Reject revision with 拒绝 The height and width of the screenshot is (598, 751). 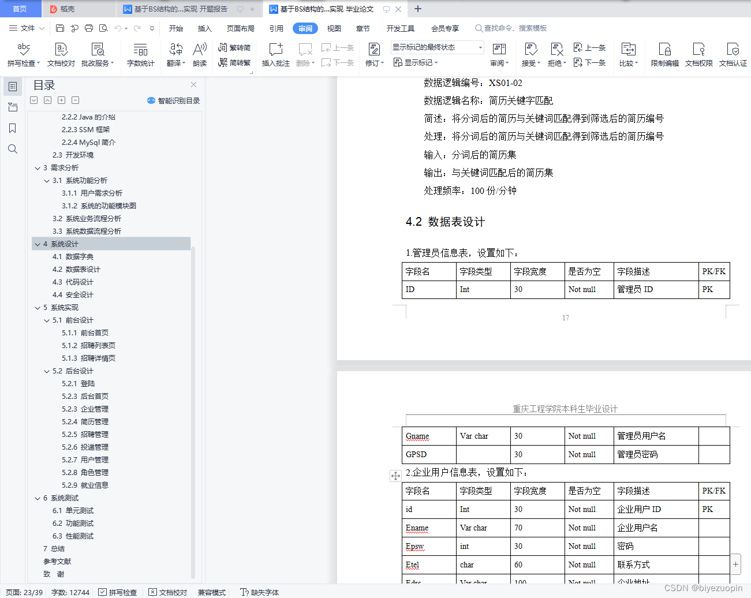[557, 55]
